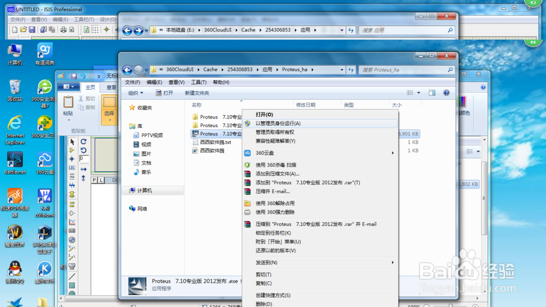
Task: Click 应用 segment in Proteus_ha address bar
Action: (267, 69)
